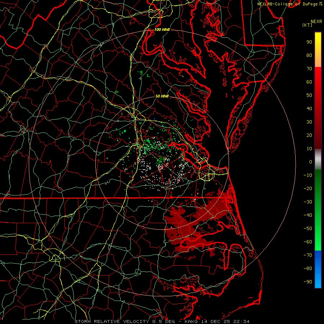This screenshot has height=324, width=324.
Task: Select the positive 90 tick label on scale
Action: (309, 42)
